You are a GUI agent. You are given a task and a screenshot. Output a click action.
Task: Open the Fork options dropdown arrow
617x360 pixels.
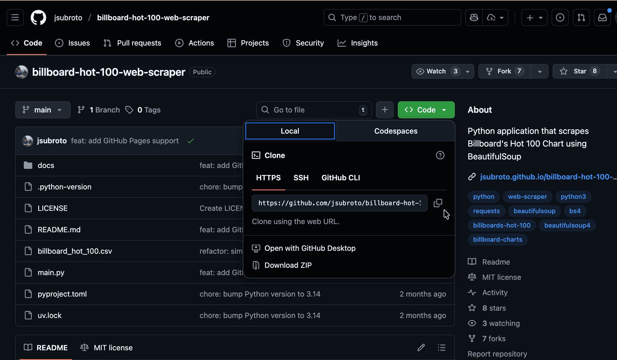point(539,71)
